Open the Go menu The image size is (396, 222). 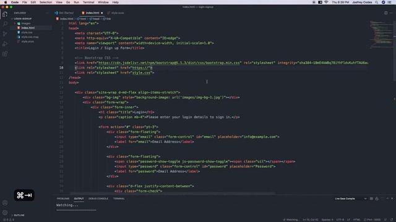click(68, 2)
